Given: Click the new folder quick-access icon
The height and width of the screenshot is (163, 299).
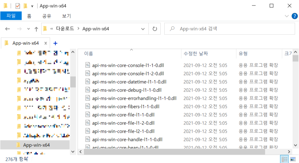Looking at the screenshot, I should click(x=25, y=6).
